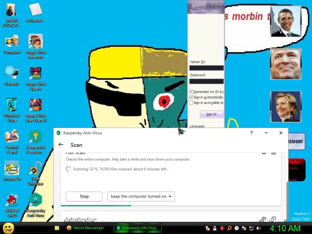Viewport: 312px width, 234px height.
Task: Launch the Among Us desktop shortcut
Action: click(12, 171)
